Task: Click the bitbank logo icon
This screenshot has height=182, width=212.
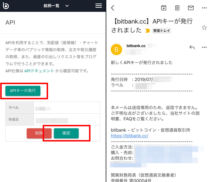Action: point(6,6)
